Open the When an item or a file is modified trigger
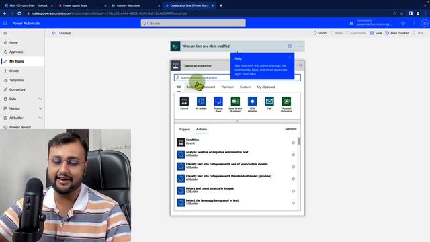Screen dimensions: 430x242 237,46
